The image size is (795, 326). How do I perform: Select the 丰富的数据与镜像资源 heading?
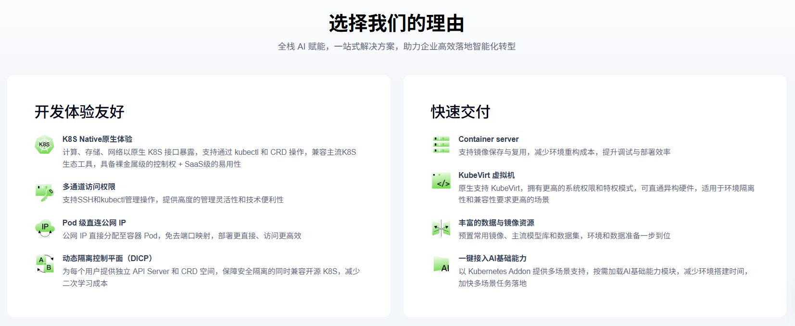[496, 223]
